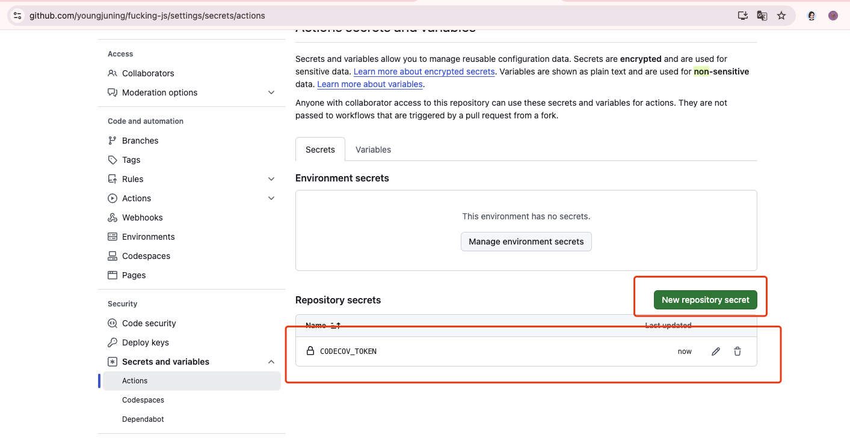Click the trash delete icon for CODECOV_TOKEN
The width and height of the screenshot is (850, 438).
pyautogui.click(x=738, y=351)
